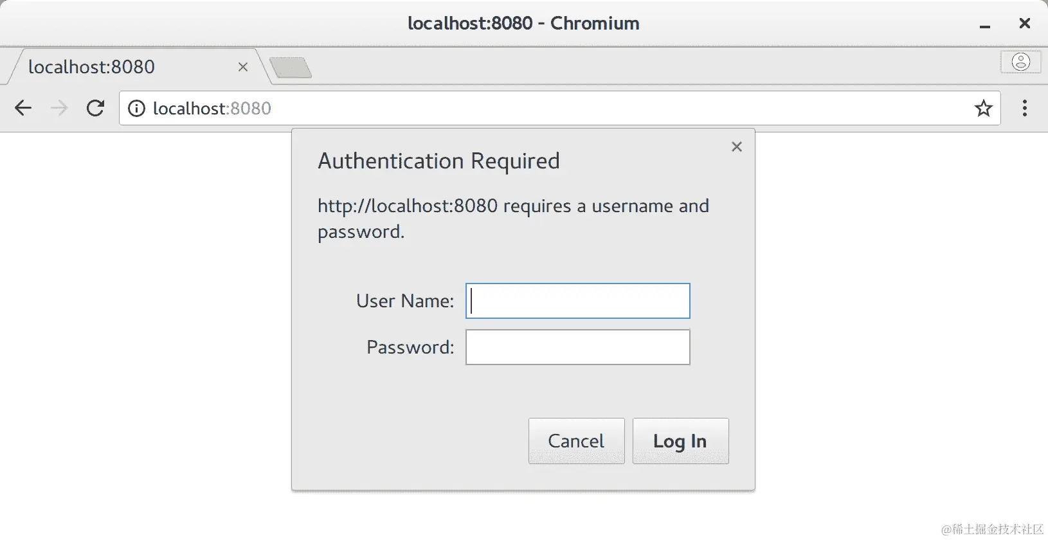Dismiss the Authentication Required dialog with X
The height and width of the screenshot is (540, 1048).
click(x=737, y=147)
